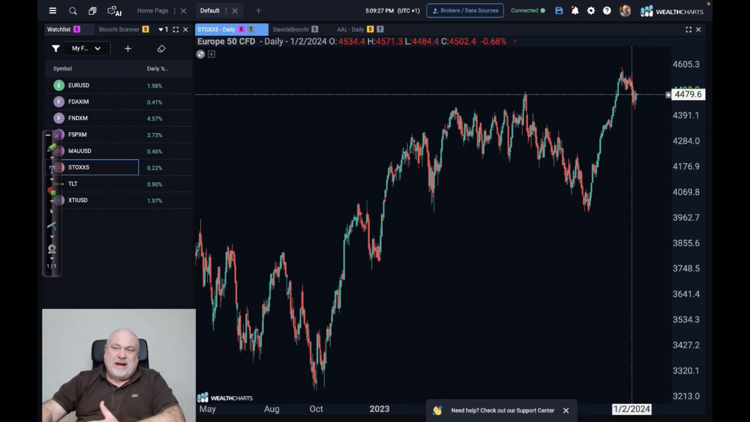Viewport: 750px width, 422px height.
Task: Click the 1/2/2024 date axis label
Action: point(632,409)
